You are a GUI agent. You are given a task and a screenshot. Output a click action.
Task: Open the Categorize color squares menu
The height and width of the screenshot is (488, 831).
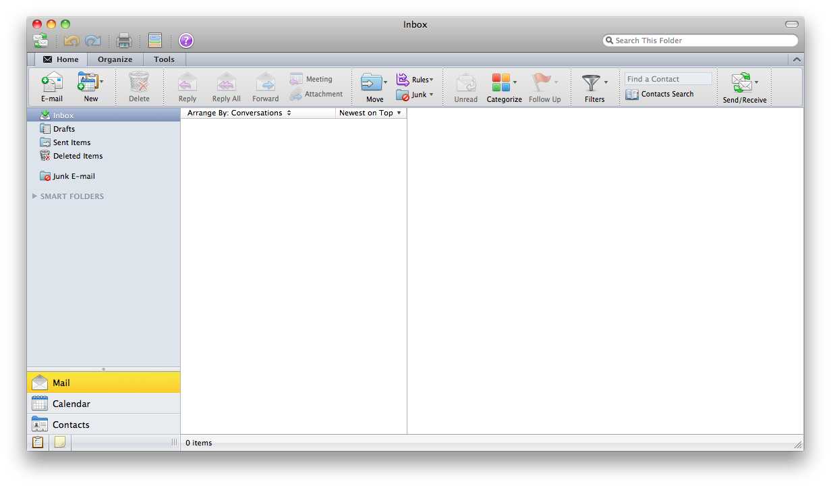(x=503, y=84)
